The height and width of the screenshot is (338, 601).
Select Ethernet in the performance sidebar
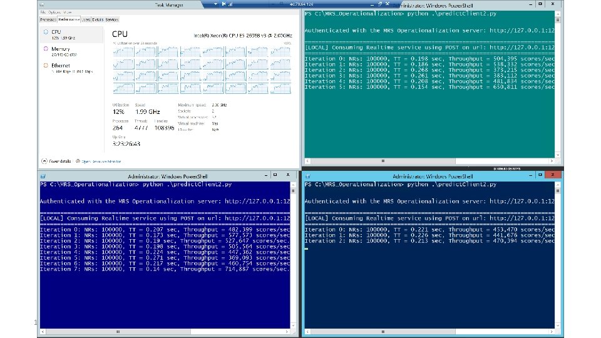click(71, 68)
